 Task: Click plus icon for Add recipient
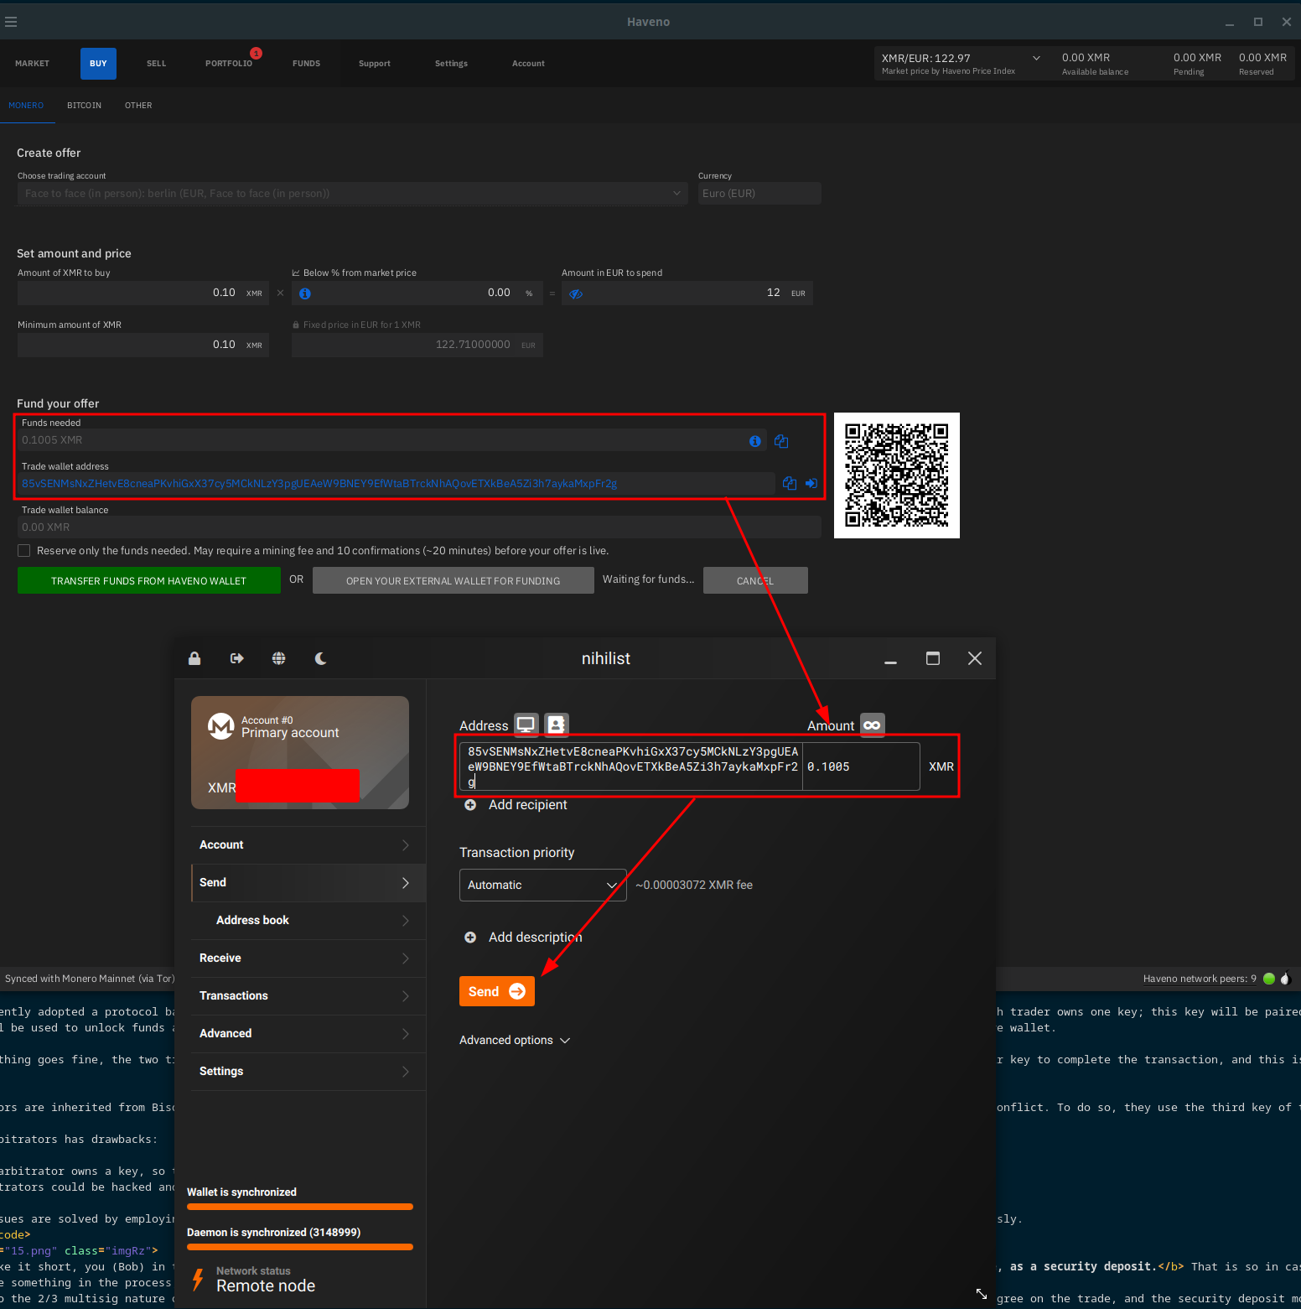pos(470,805)
